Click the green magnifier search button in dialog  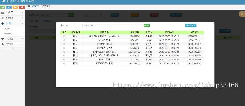click(x=147, y=26)
